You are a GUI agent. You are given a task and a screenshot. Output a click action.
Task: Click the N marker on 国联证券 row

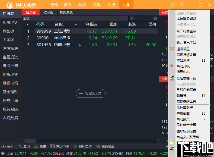click(x=80, y=45)
